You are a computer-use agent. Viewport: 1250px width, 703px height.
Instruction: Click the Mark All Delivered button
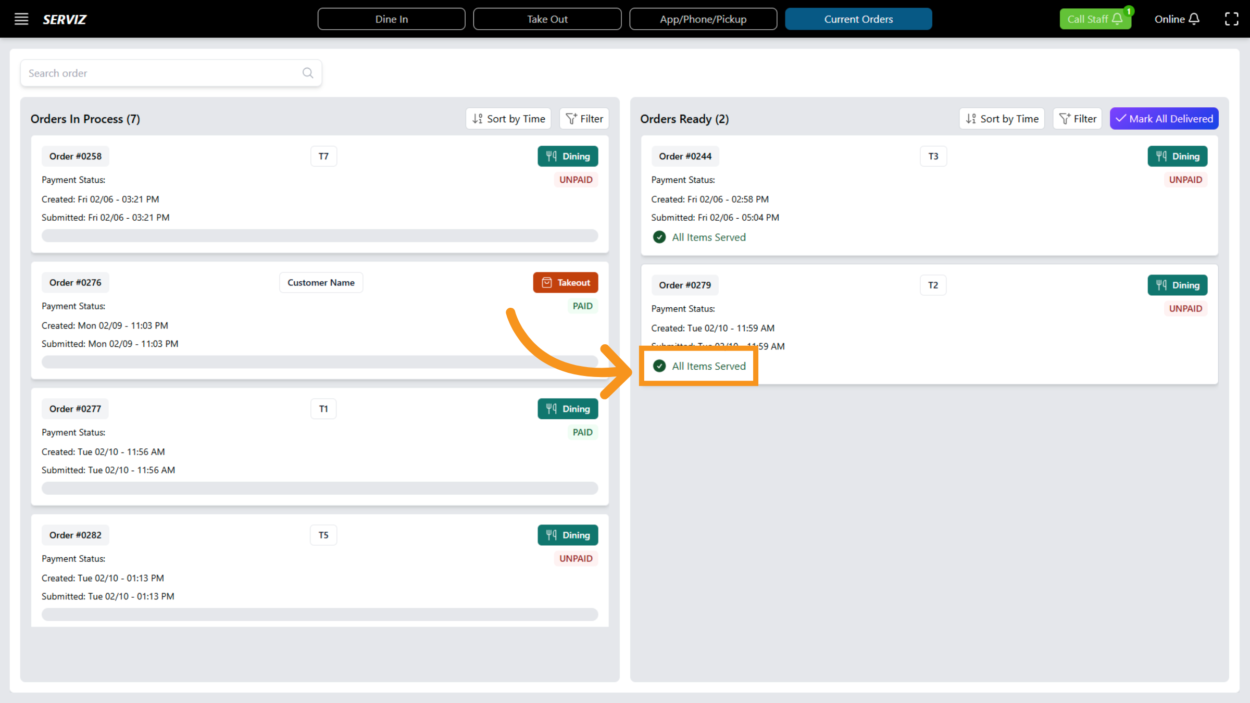[1164, 119]
